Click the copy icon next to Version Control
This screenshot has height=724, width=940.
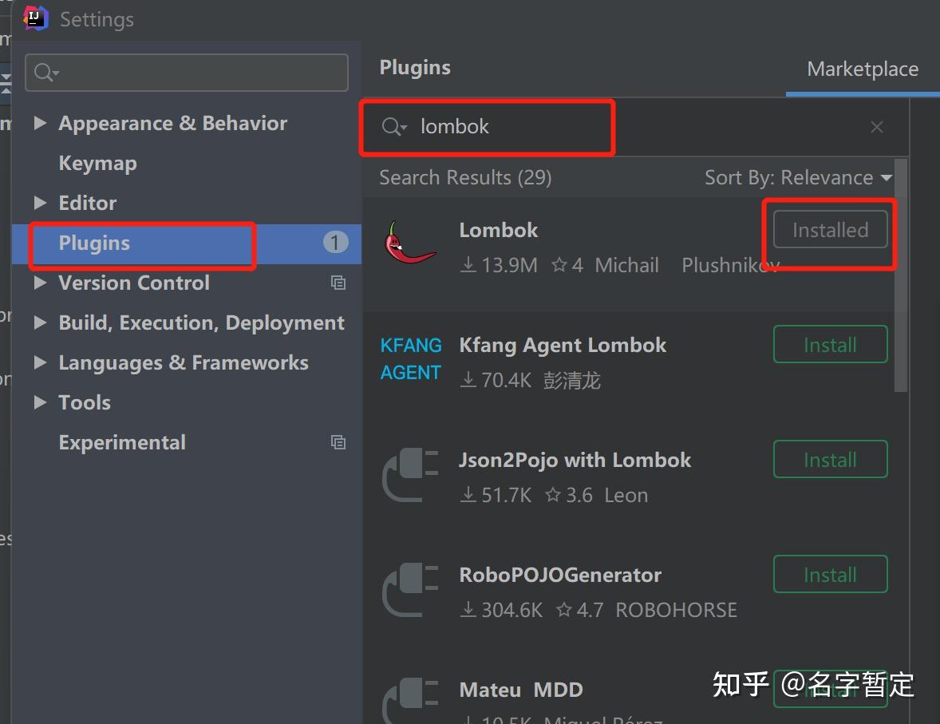pyautogui.click(x=338, y=283)
